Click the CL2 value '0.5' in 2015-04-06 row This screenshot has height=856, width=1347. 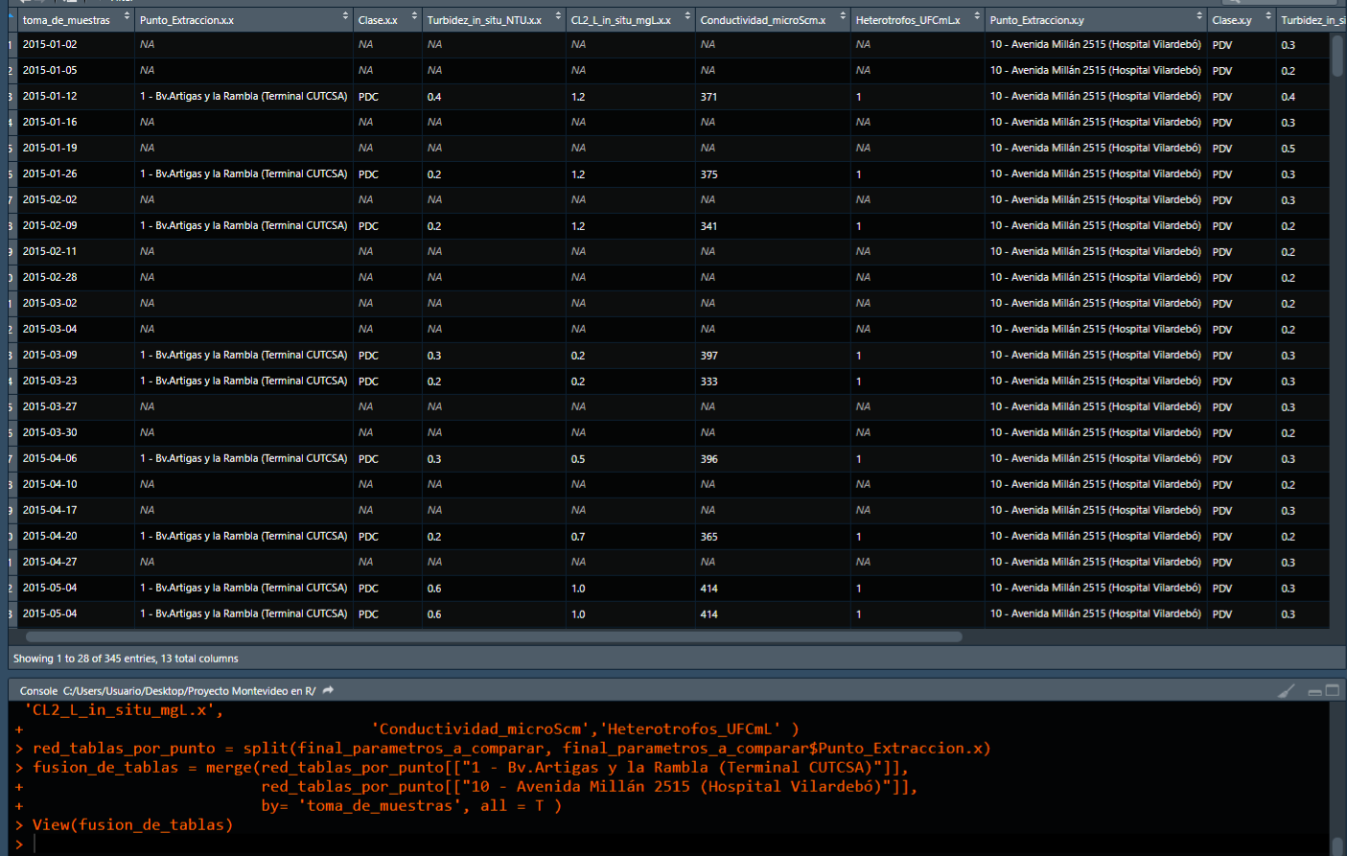point(578,459)
